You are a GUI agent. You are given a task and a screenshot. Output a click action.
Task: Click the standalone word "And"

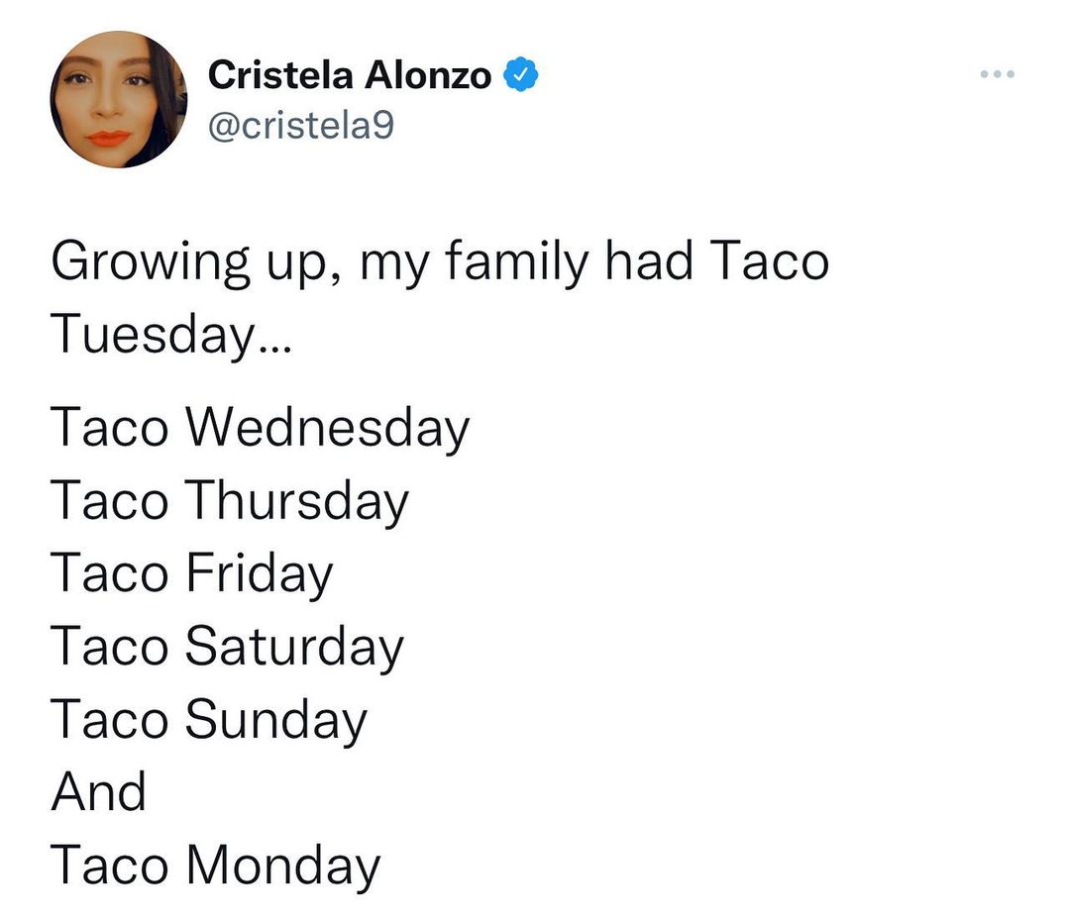pyautogui.click(x=98, y=792)
